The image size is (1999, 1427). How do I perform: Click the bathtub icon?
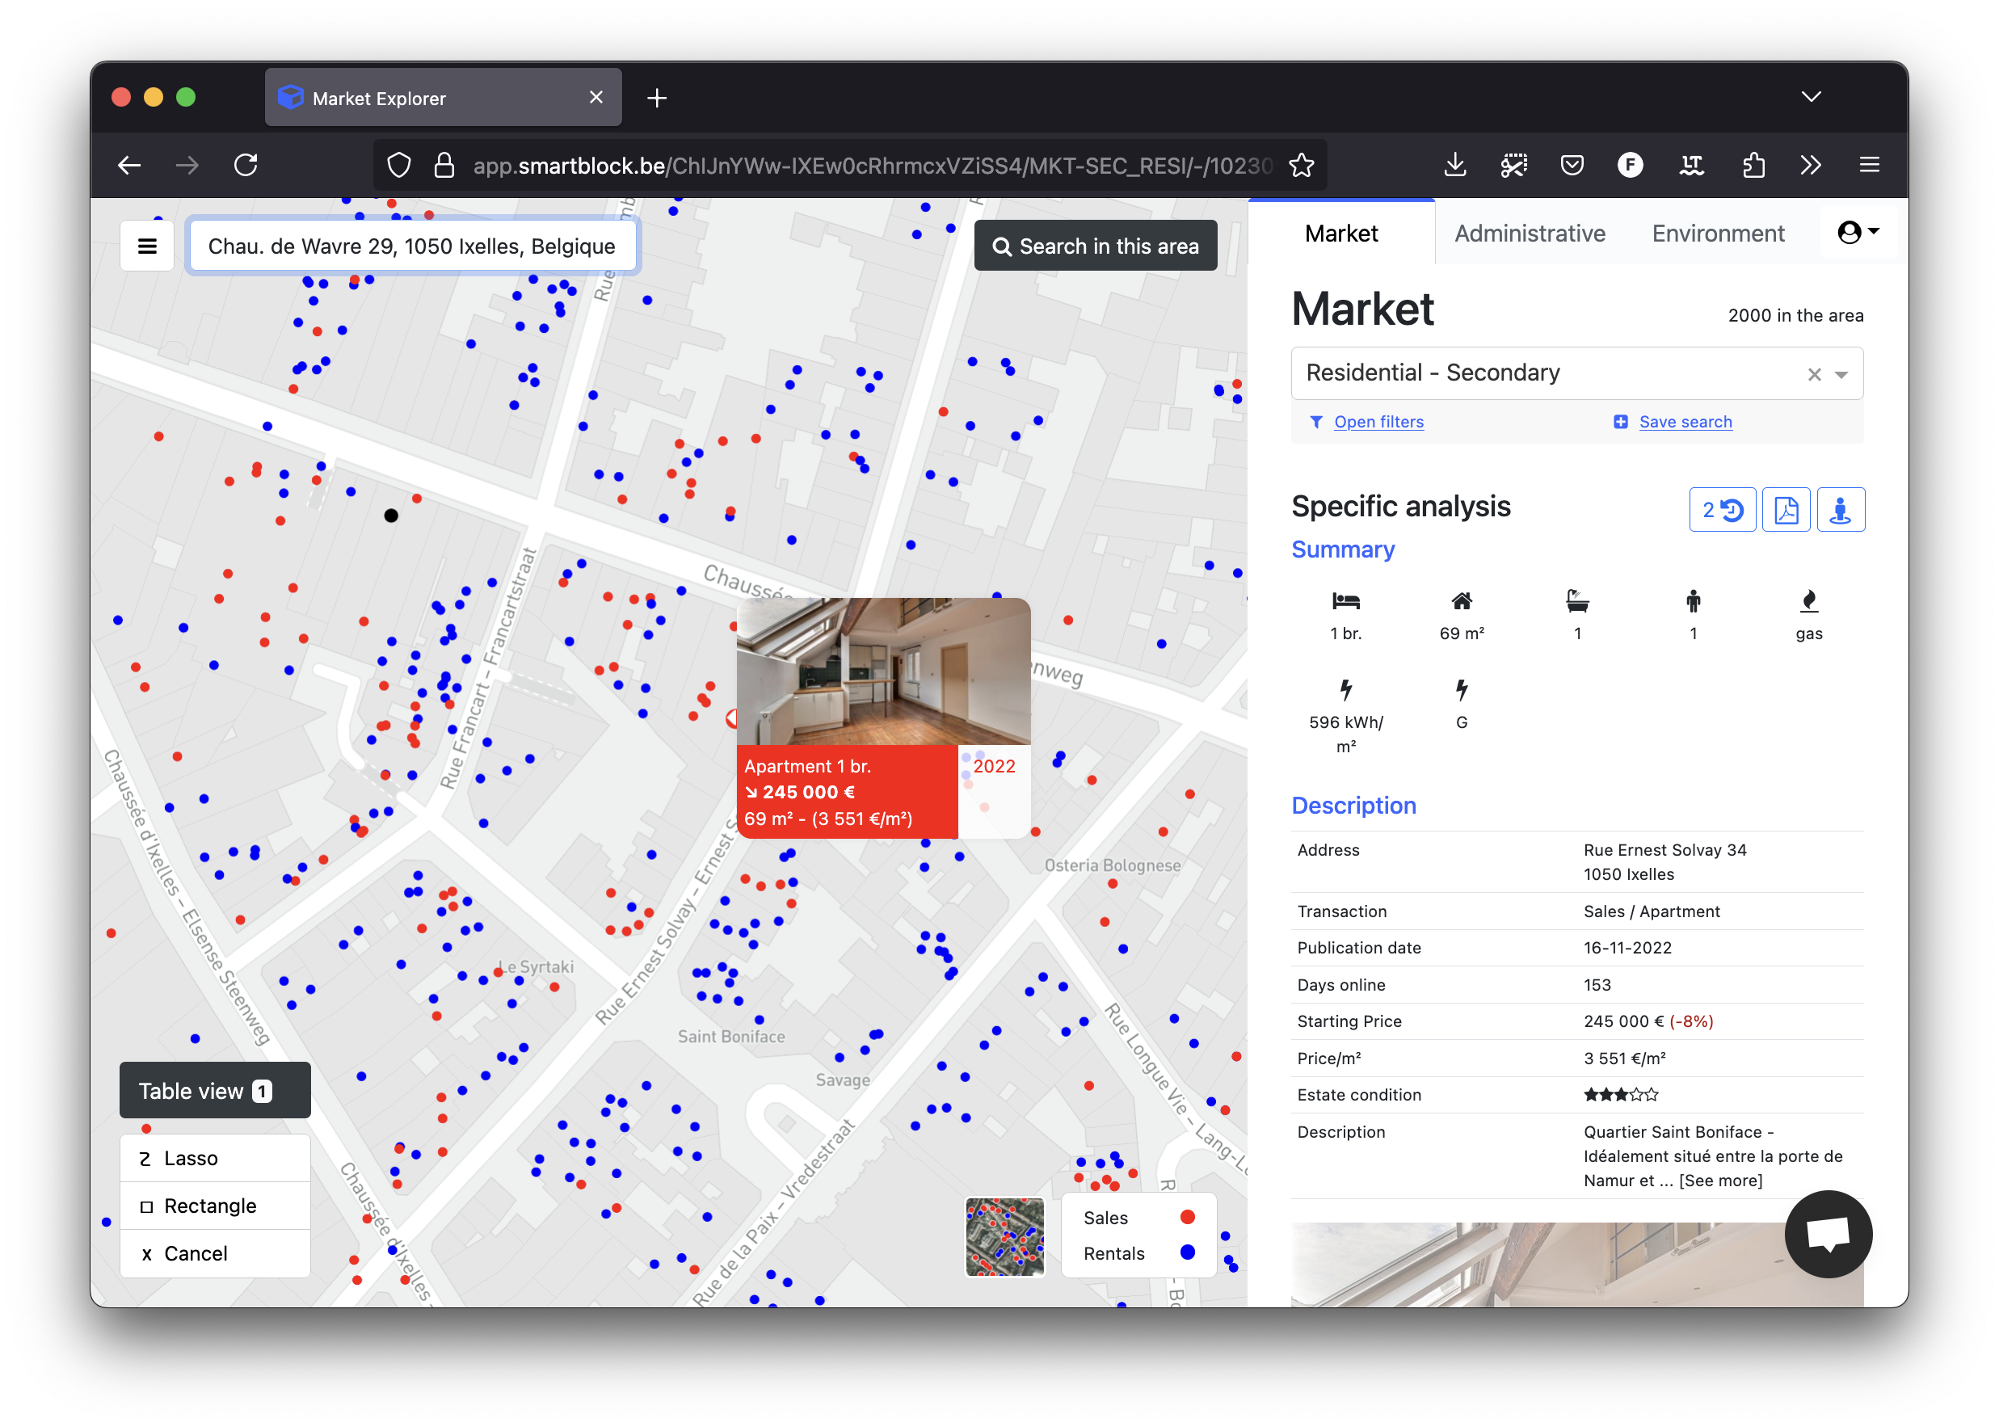[1576, 601]
